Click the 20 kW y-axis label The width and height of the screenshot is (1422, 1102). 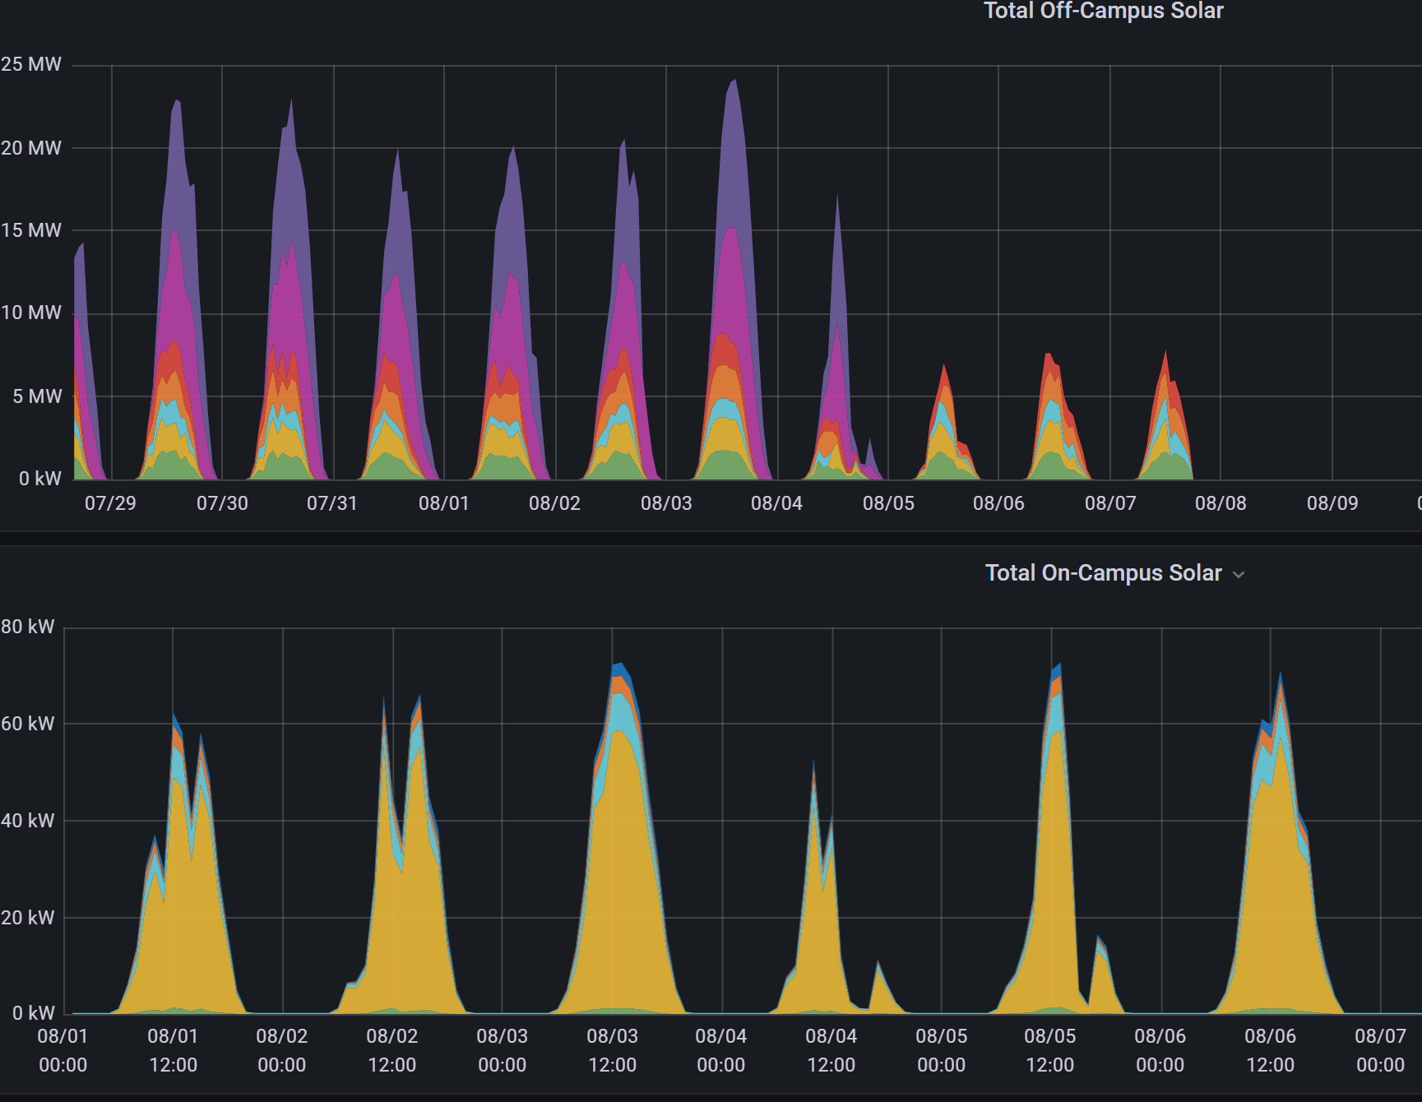click(27, 918)
